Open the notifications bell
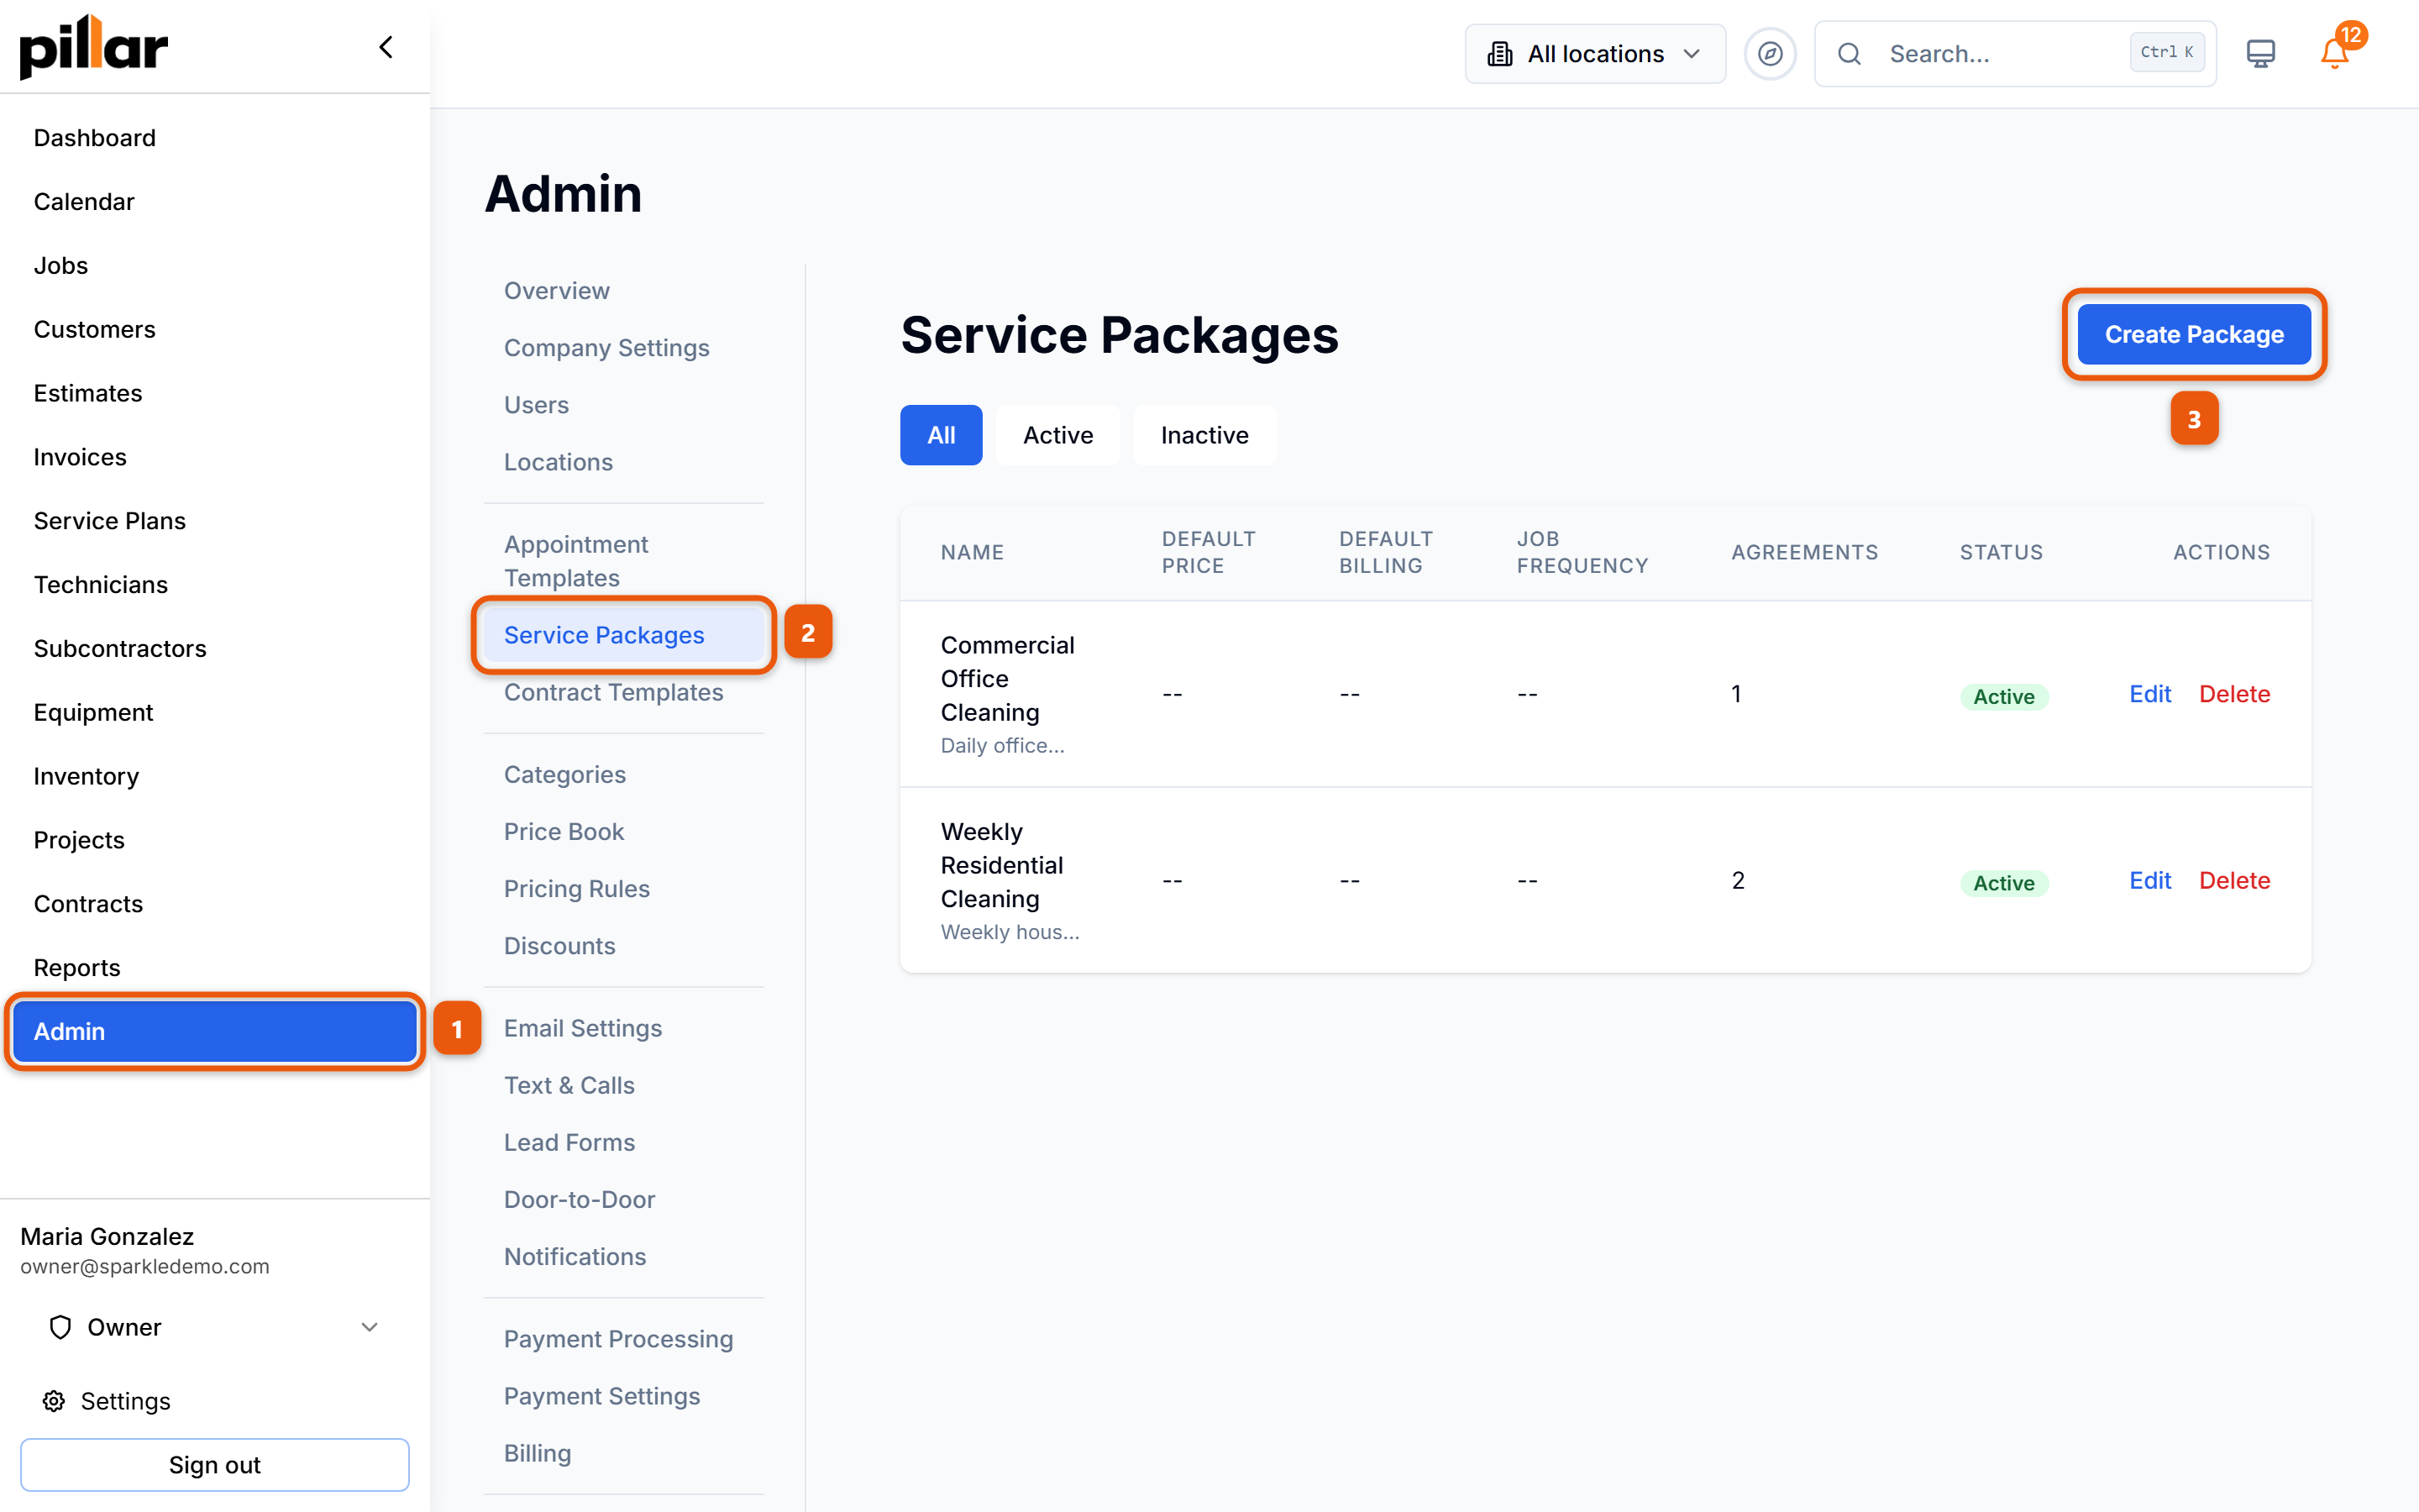The height and width of the screenshot is (1512, 2419). click(x=2334, y=53)
